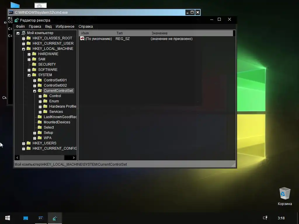Screen dimensions: 299x224
Task: Open the Файл menu
Action: (20, 27)
